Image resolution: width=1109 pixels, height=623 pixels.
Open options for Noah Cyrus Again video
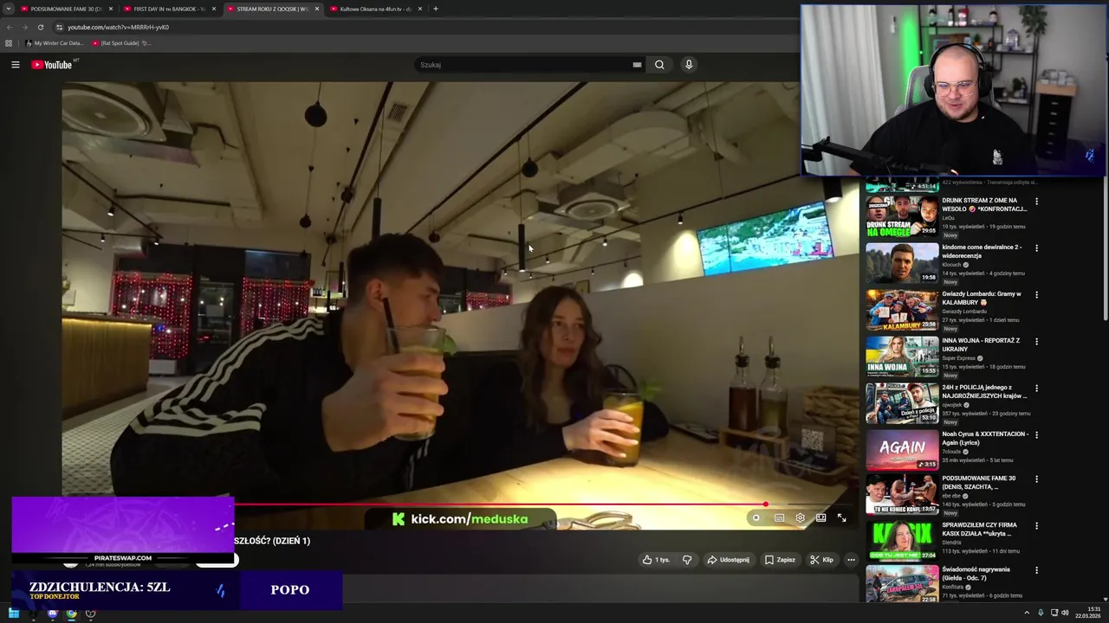pos(1036,435)
